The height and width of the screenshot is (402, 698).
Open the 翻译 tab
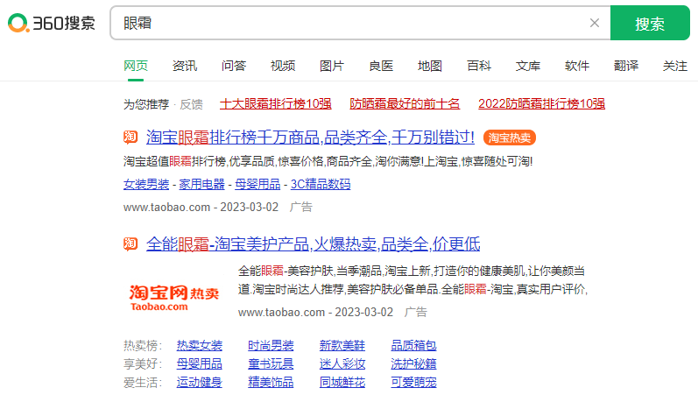626,66
